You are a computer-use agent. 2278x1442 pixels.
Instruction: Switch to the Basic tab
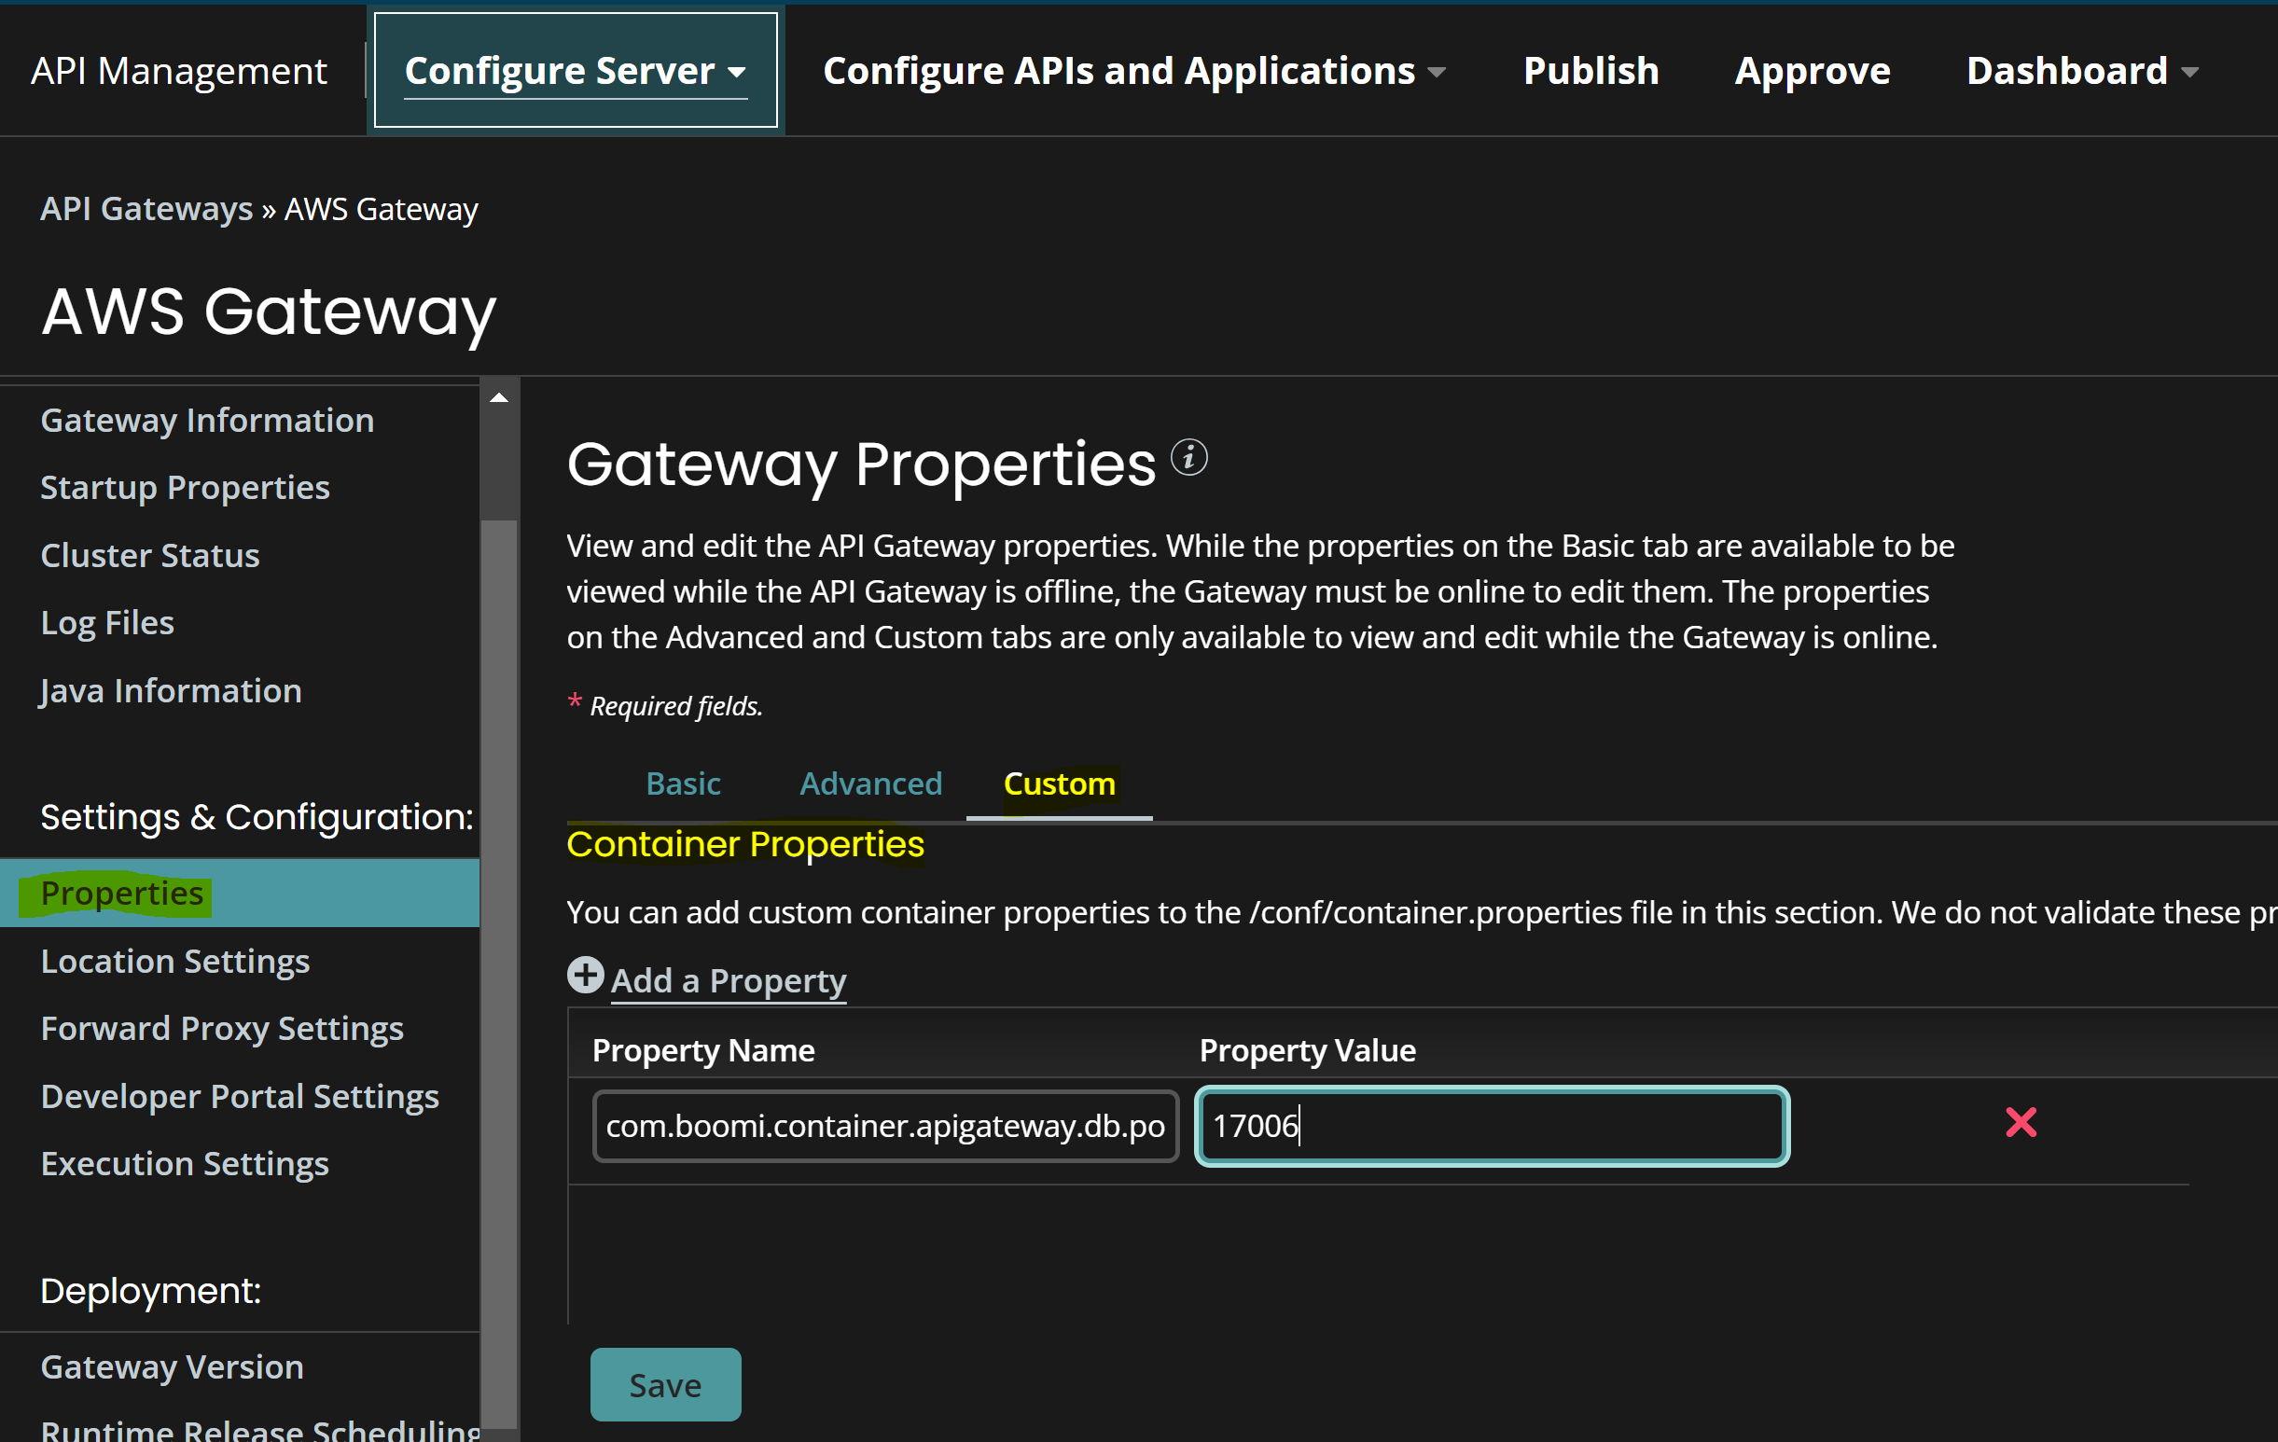683,783
